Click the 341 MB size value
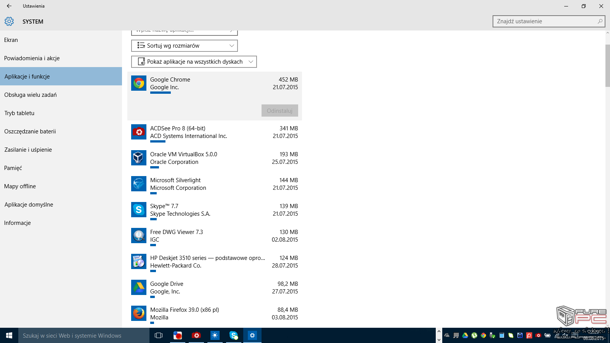 [289, 128]
